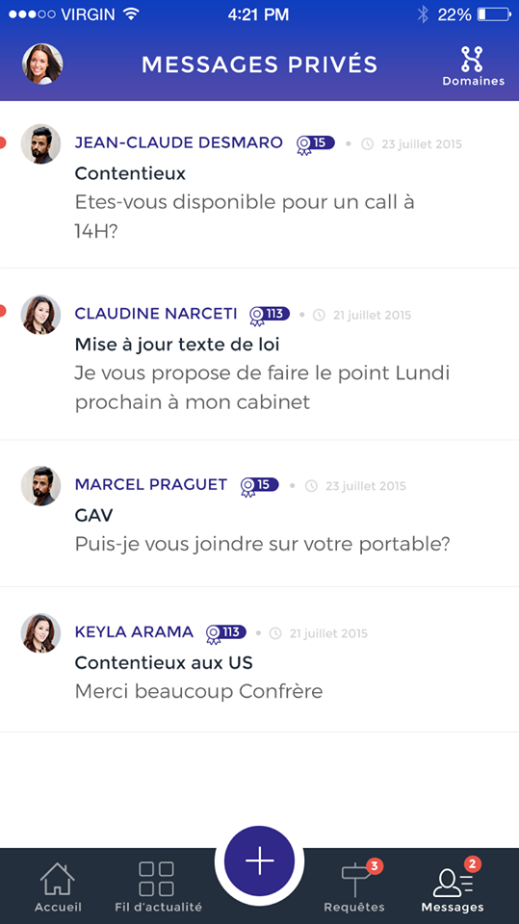
Task: Open the Accueil home tab
Action: coord(58,887)
